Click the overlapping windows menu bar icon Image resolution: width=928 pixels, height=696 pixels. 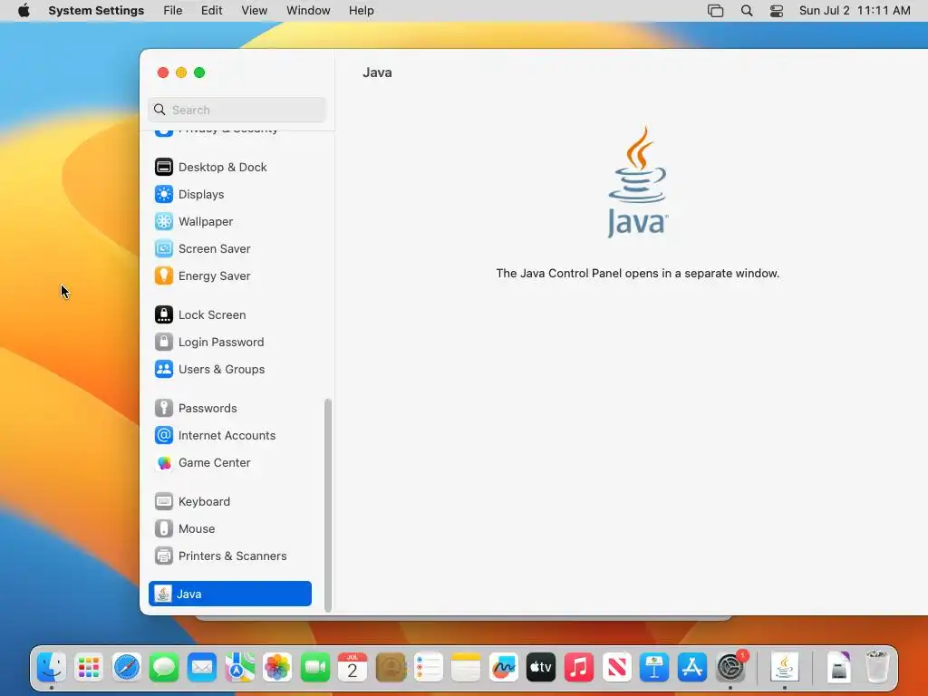[x=716, y=11]
